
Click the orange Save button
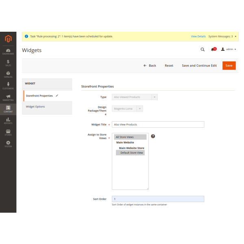tap(229, 65)
